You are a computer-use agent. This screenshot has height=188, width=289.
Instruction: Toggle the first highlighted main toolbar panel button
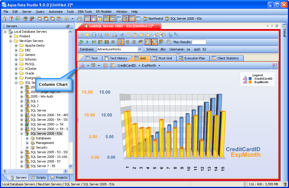pos(87,19)
